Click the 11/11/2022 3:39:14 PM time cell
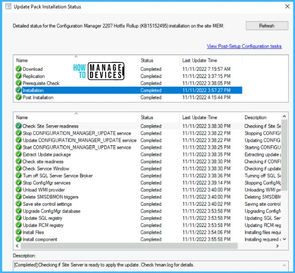Viewport: 295px width, 273px height. (207, 183)
